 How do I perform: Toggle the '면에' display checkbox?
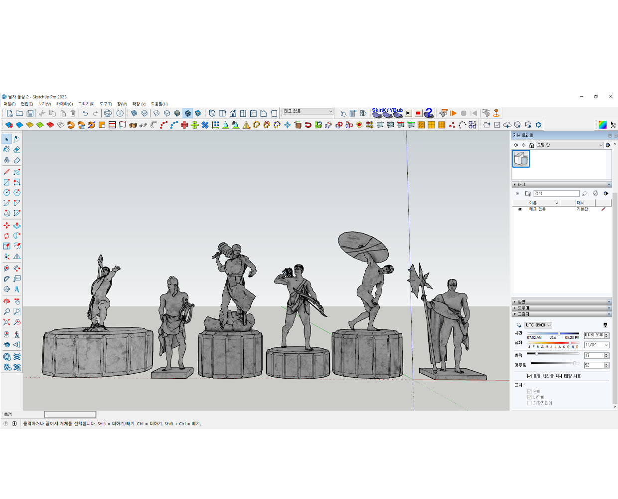(529, 392)
